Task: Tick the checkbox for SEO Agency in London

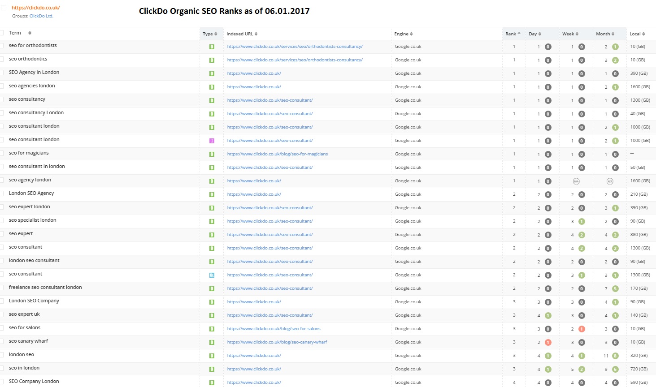Action: [2, 73]
